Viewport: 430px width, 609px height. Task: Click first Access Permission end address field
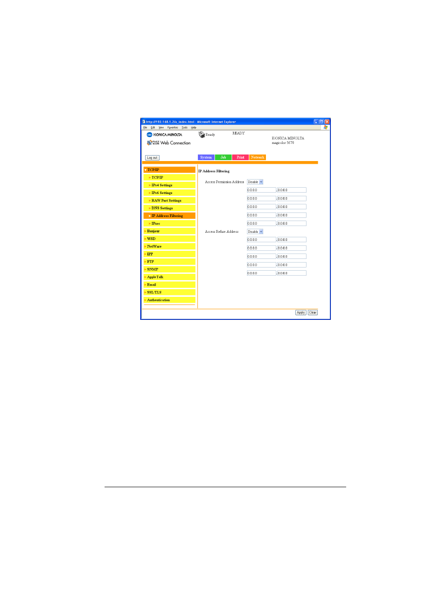(x=292, y=190)
